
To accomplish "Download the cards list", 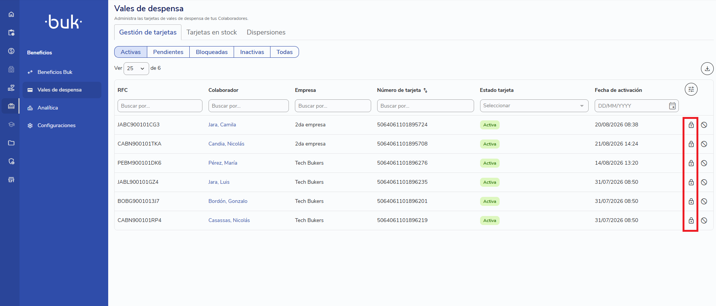I will click(x=707, y=69).
